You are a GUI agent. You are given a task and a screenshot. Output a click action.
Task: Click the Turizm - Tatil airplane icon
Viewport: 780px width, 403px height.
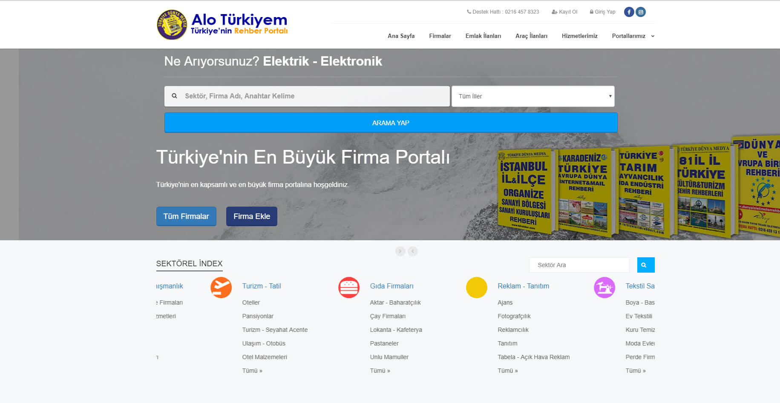click(221, 288)
